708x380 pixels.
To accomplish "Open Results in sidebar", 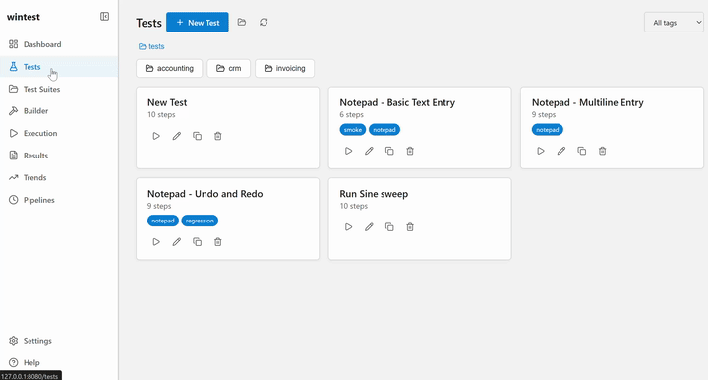I will tap(59, 156).
